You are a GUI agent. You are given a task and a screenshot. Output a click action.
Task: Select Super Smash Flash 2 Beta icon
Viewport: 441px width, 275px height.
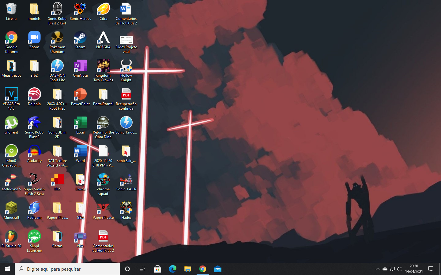click(34, 184)
